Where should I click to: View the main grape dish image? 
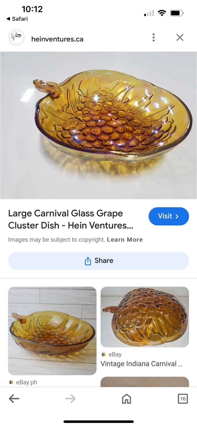[x=98, y=125]
